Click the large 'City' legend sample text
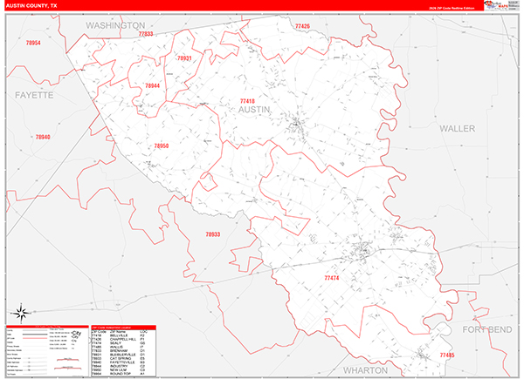The height and width of the screenshot is (379, 524). [77, 334]
